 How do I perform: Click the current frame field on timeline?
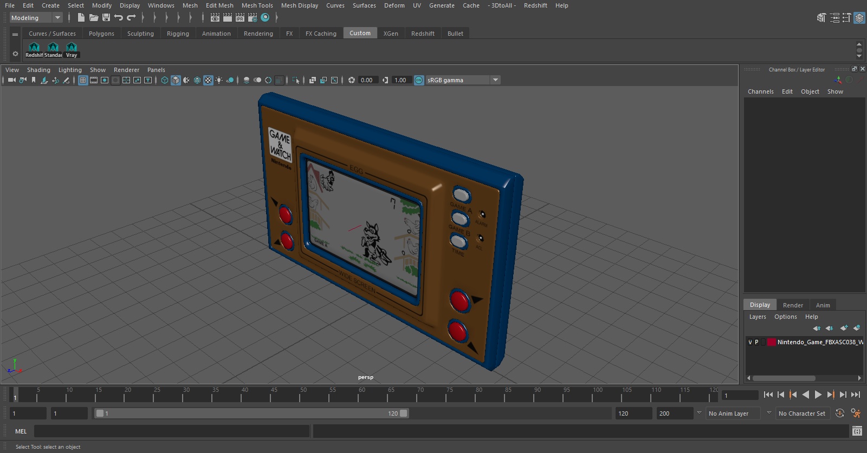(740, 395)
